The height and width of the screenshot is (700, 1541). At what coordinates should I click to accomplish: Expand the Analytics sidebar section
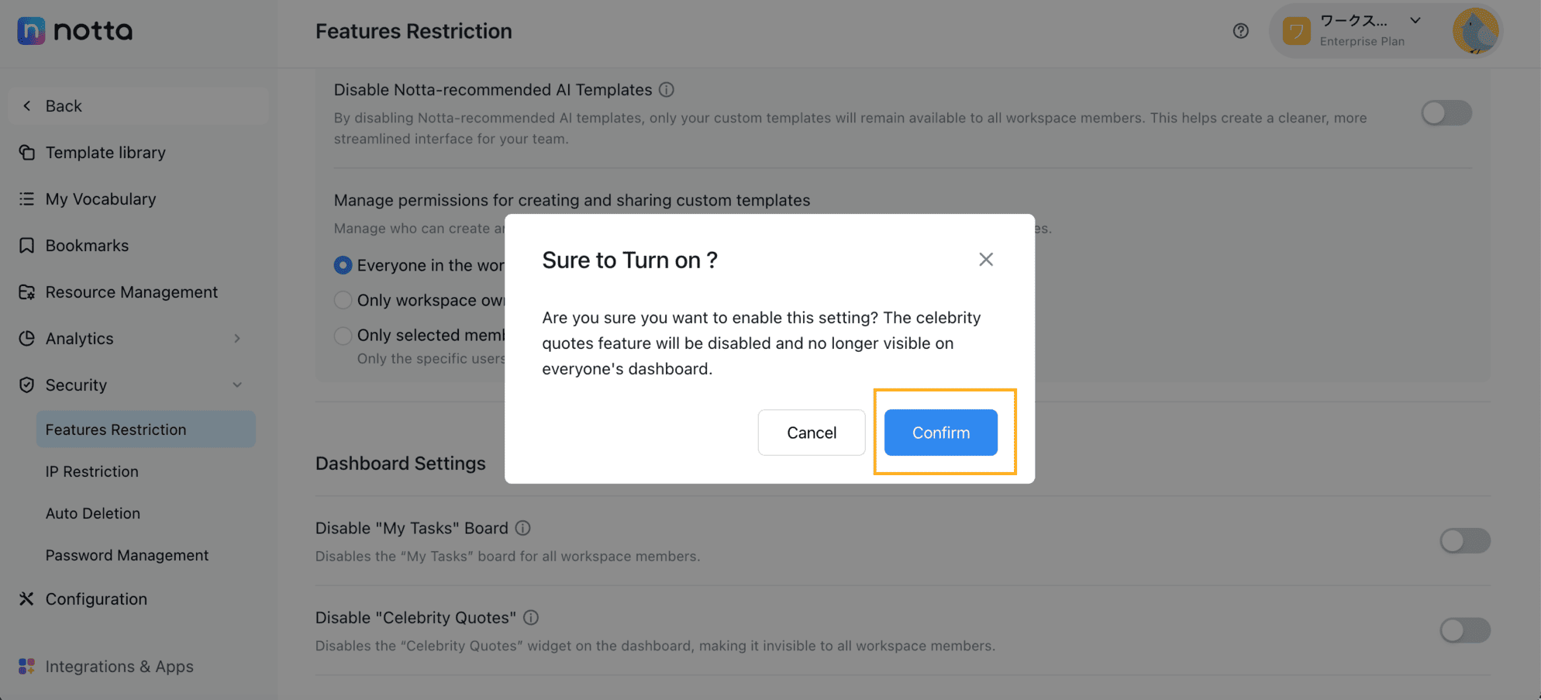[237, 339]
